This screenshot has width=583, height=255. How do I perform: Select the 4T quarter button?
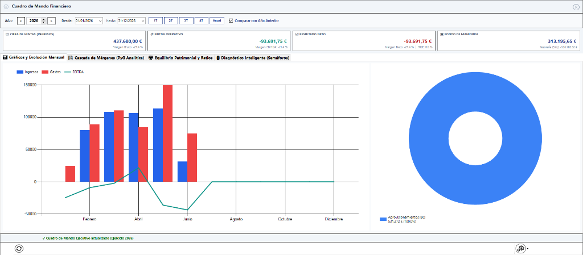(x=201, y=21)
